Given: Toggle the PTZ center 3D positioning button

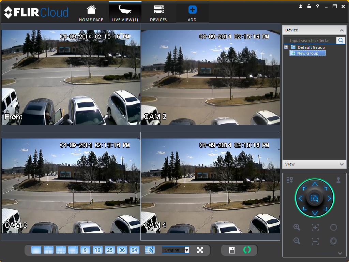Looking at the screenshot, I should click(315, 198).
